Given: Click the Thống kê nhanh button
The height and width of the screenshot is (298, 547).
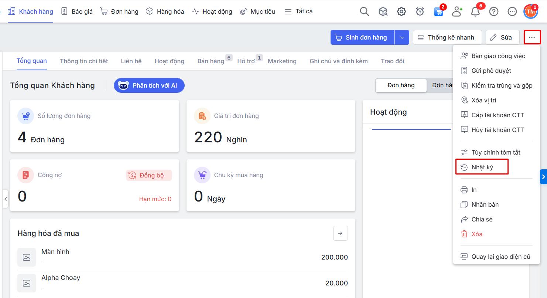Looking at the screenshot, I should click(x=447, y=37).
